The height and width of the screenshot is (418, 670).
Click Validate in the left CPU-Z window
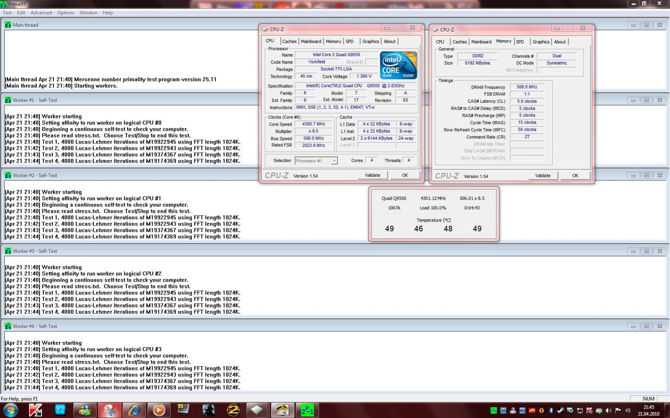coord(372,175)
